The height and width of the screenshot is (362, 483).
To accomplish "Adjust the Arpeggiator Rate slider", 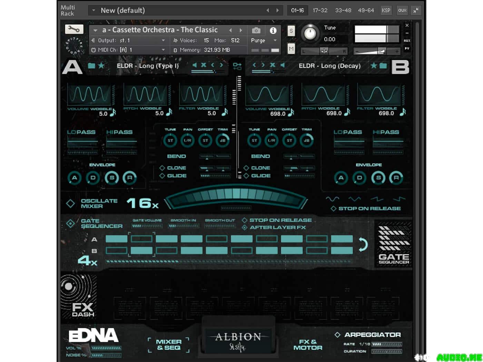I will tap(386, 344).
